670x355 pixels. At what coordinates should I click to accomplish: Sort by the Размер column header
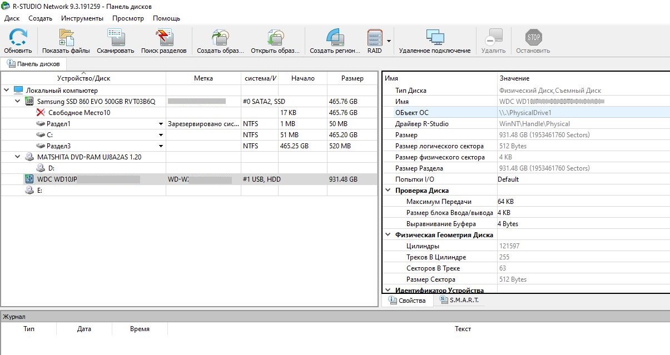click(x=353, y=78)
